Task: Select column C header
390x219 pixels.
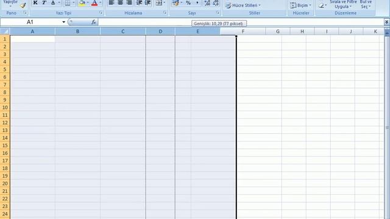Action: tap(123, 31)
